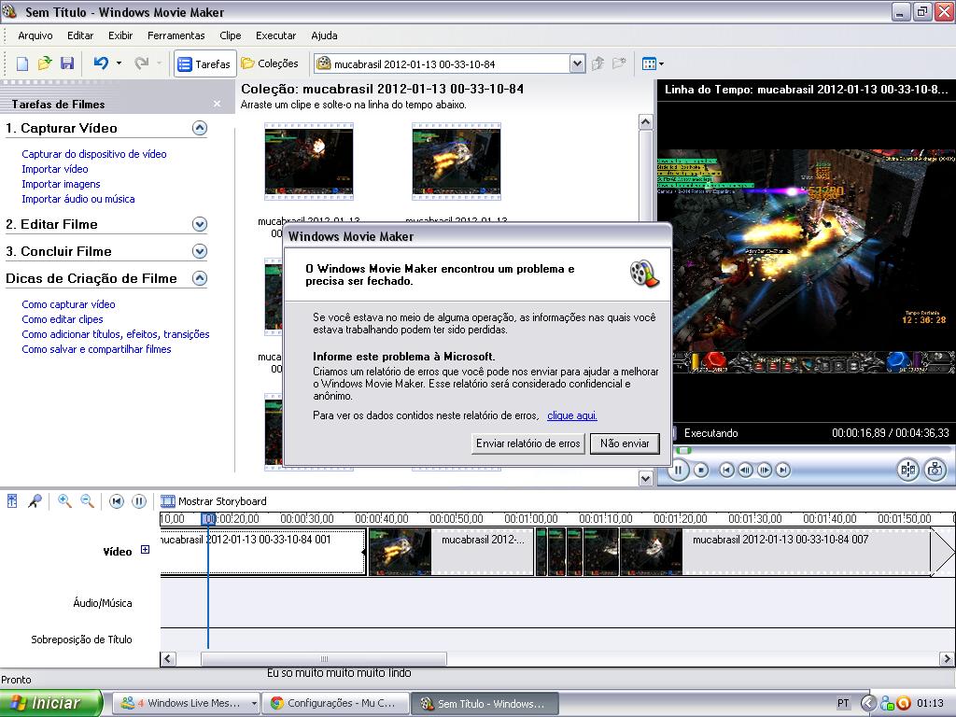The height and width of the screenshot is (717, 956).
Task: Switch view with Mostrar Storyboard
Action: tap(214, 501)
